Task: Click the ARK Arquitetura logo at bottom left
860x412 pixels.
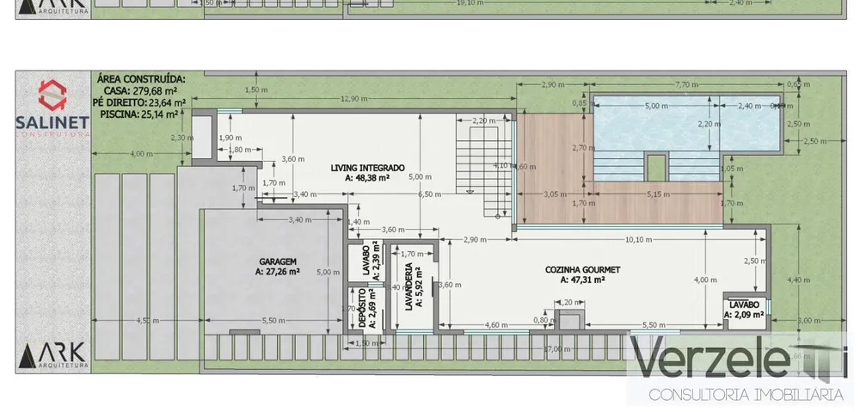Action: point(53,355)
